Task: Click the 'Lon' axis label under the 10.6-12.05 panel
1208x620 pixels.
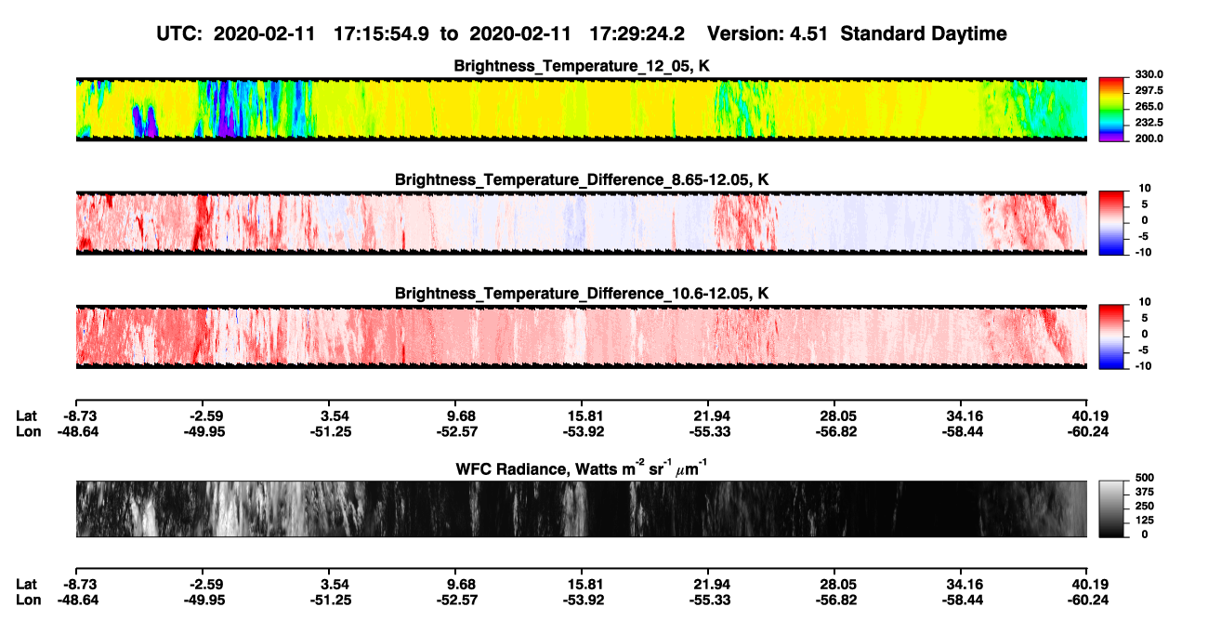Action: tap(28, 431)
